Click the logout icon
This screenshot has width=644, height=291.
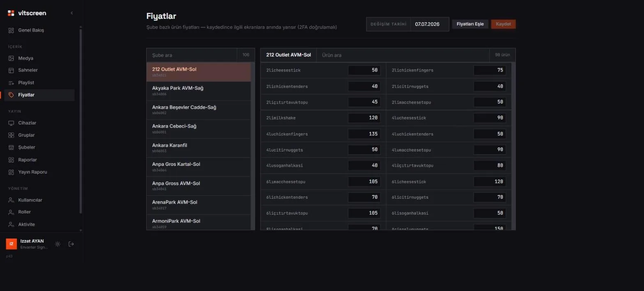coord(71,244)
